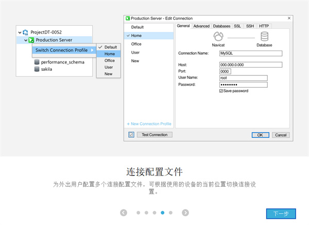The image size is (309, 225).
Task: Choose User in the profile submenu
Action: (x=109, y=67)
